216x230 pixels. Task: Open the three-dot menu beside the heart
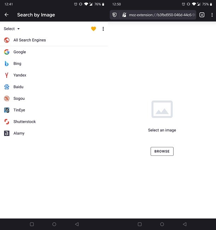[x=103, y=29]
